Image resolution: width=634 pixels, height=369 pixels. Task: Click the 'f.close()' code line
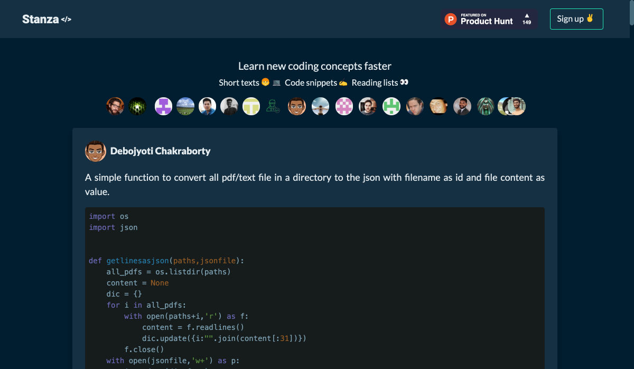click(x=144, y=349)
